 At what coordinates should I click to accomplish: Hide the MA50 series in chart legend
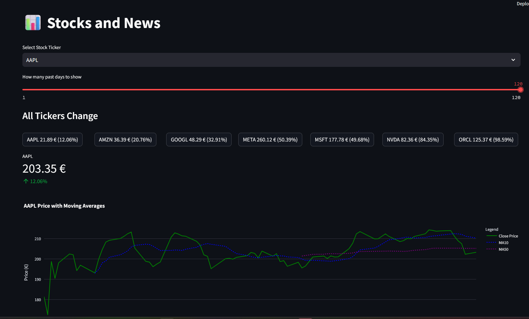coord(498,249)
